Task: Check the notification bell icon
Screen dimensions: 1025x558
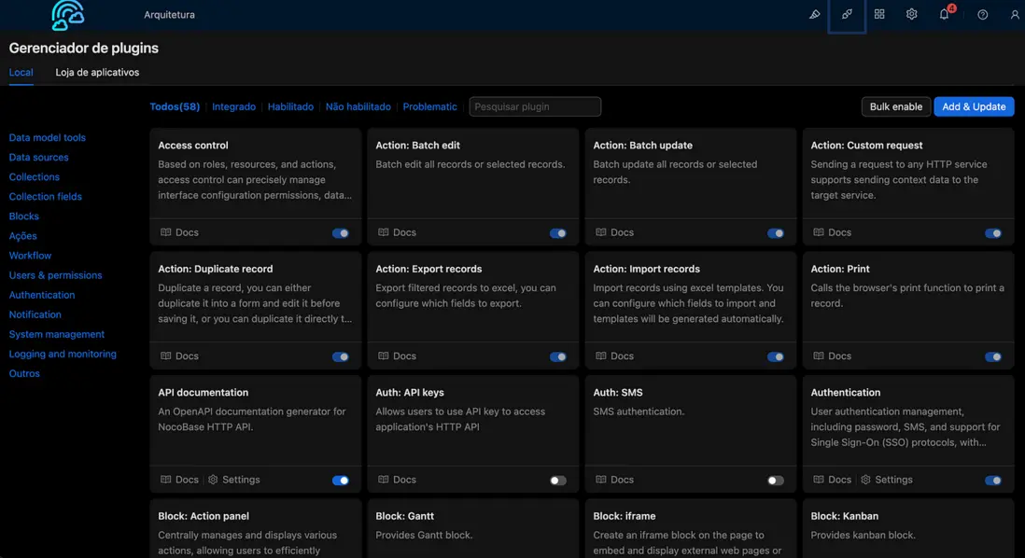Action: point(944,15)
